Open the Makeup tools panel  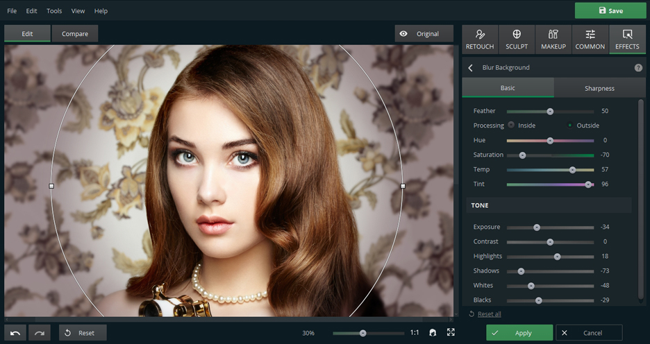[553, 40]
